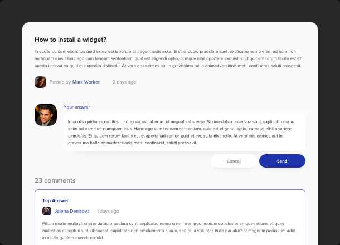The height and width of the screenshot is (245, 340).
Task: Click the dark background outside the dialog
Action: click(11, 111)
